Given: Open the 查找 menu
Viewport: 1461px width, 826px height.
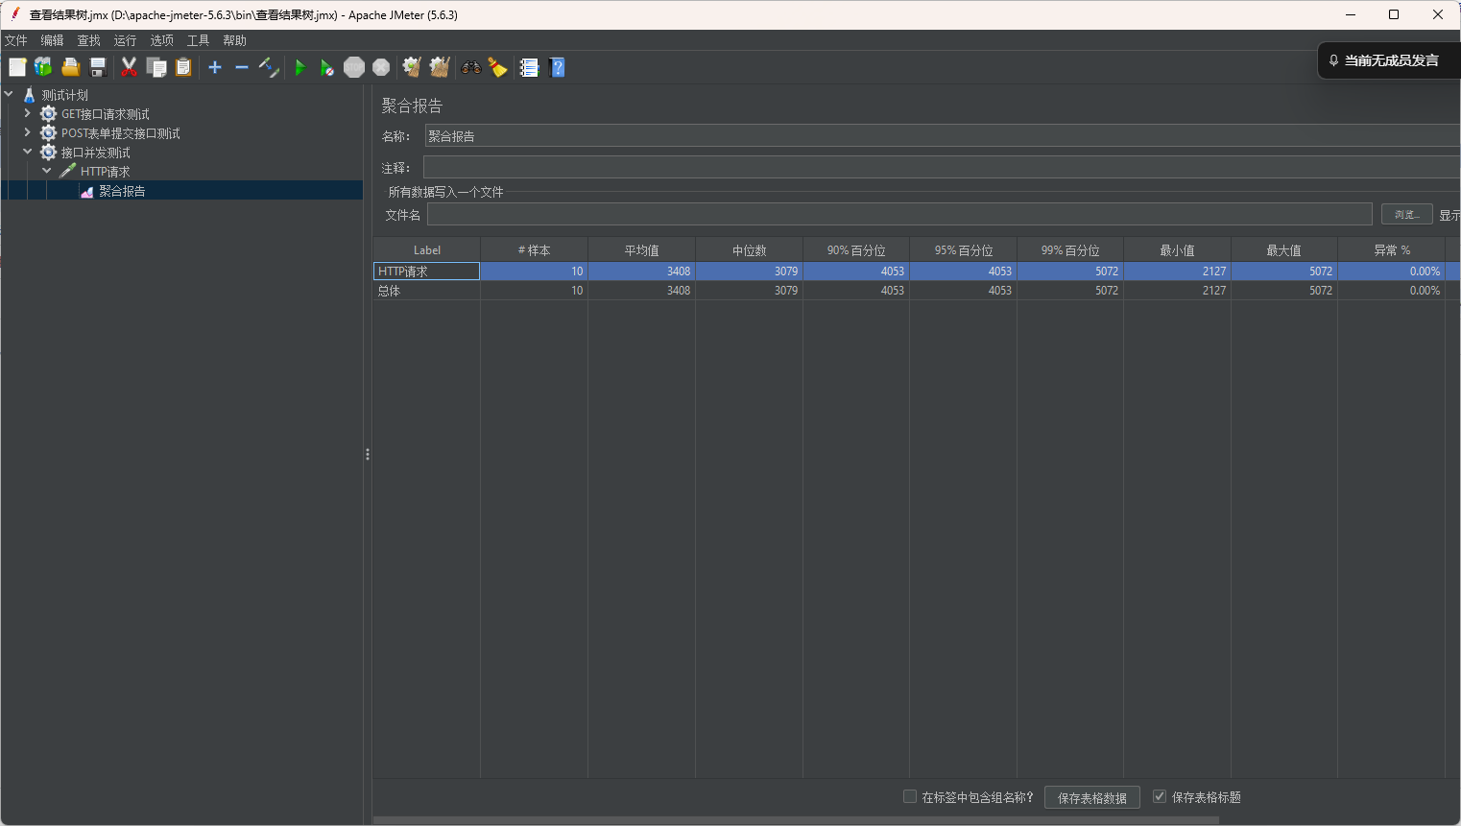Looking at the screenshot, I should (x=88, y=40).
